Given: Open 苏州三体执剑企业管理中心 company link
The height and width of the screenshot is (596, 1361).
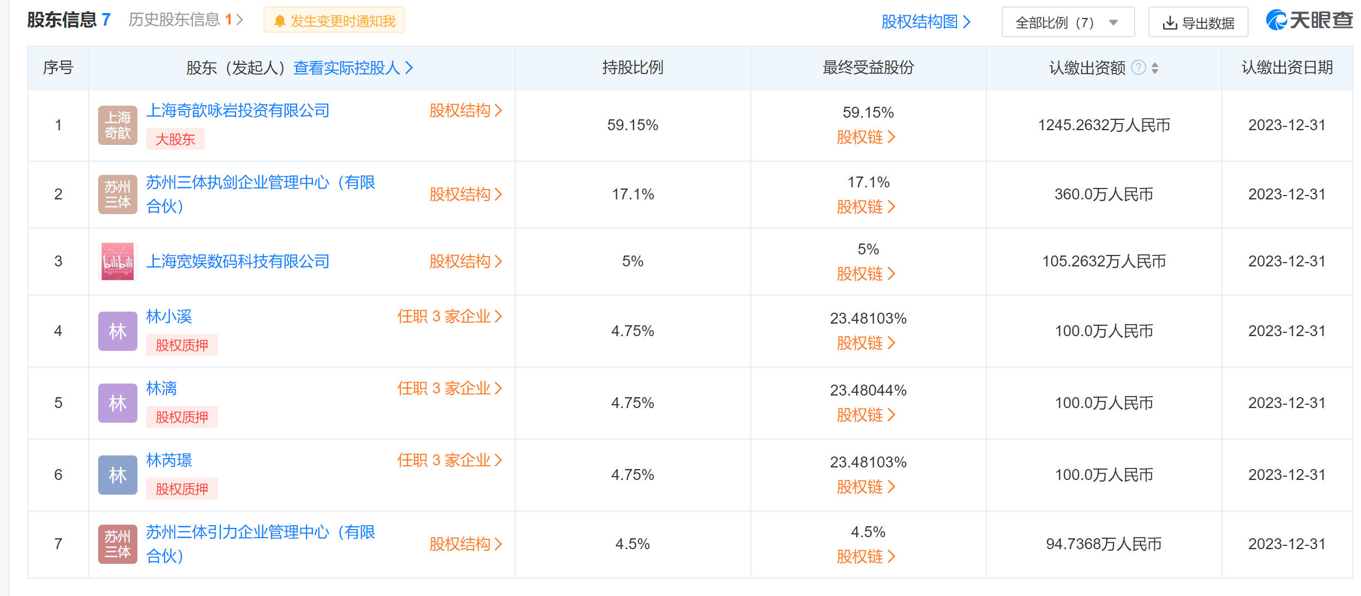Looking at the screenshot, I should pos(261,194).
